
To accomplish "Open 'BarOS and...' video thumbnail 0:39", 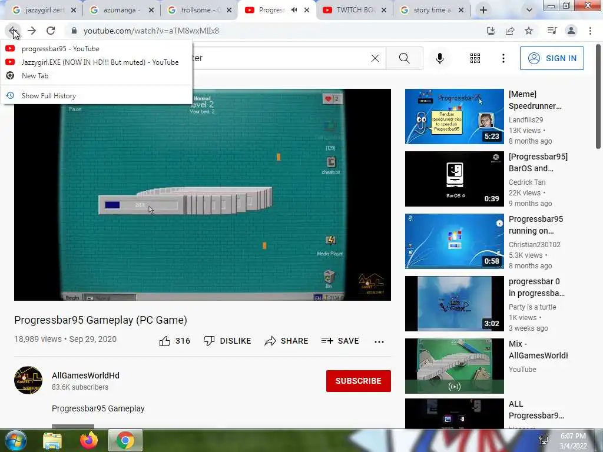I will pyautogui.click(x=454, y=179).
